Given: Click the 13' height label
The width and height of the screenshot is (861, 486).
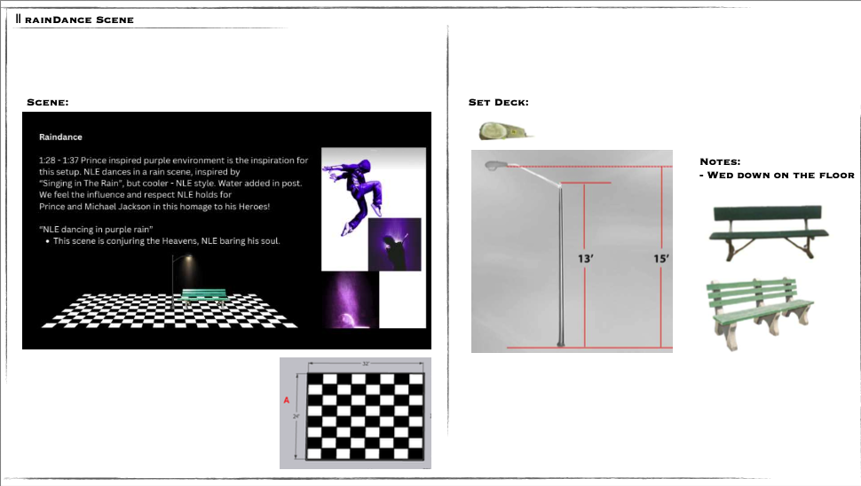Looking at the screenshot, I should [x=585, y=258].
